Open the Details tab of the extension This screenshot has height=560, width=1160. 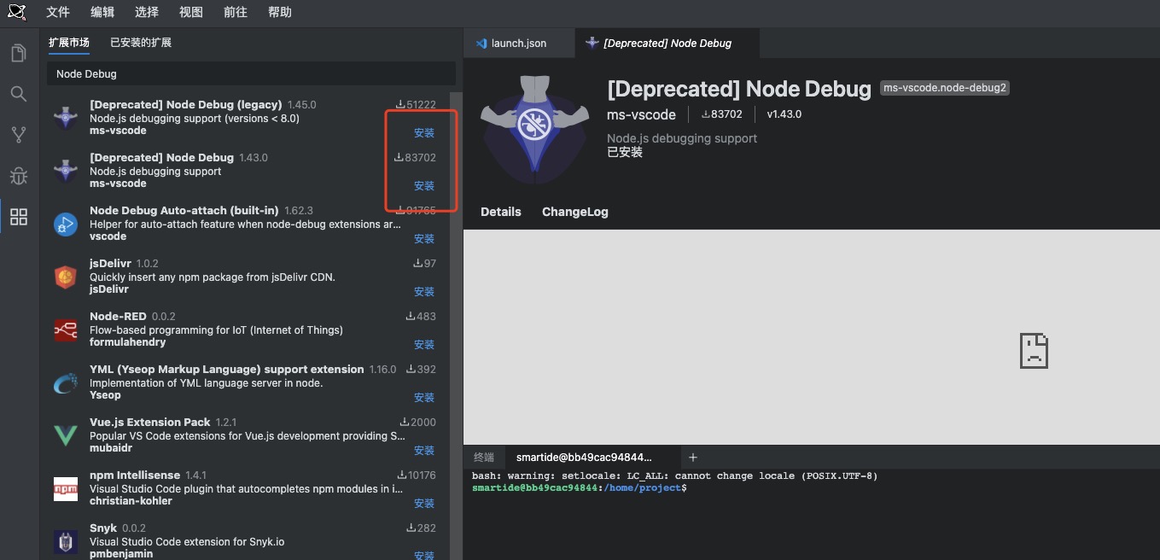click(501, 212)
